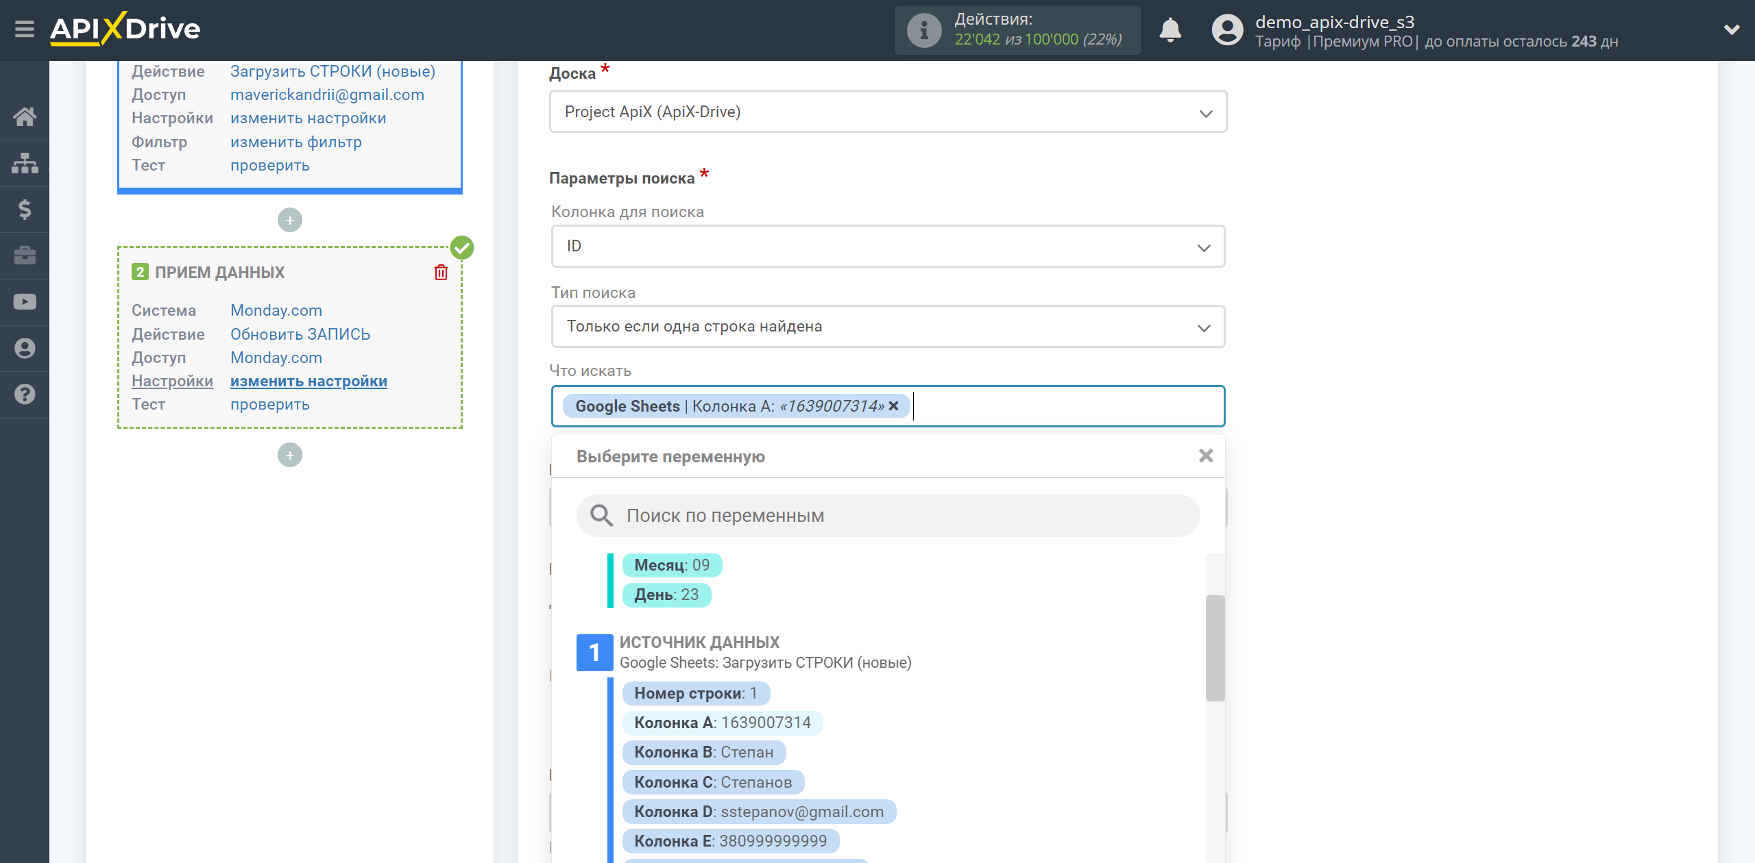Viewport: 1755px width, 863px height.
Task: Click maverickandrii@gmail.com access link
Action: tap(327, 95)
